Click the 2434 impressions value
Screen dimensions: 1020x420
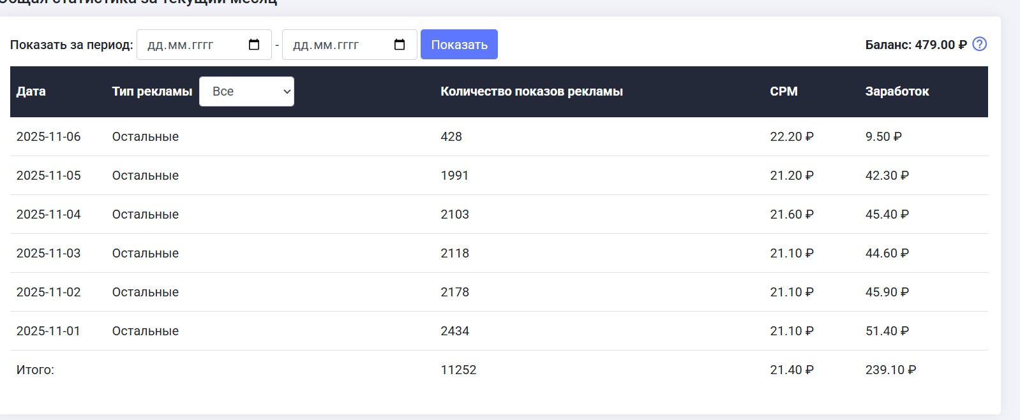click(454, 331)
